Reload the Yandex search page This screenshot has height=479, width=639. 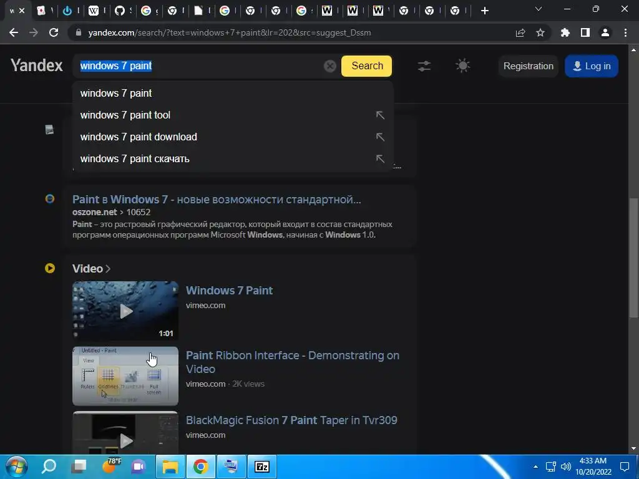(x=54, y=32)
